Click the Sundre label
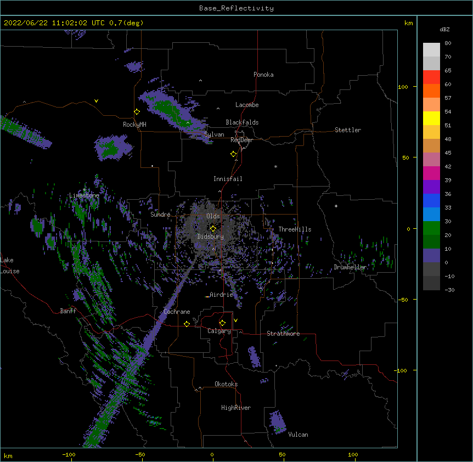473x462 pixels. click(160, 215)
